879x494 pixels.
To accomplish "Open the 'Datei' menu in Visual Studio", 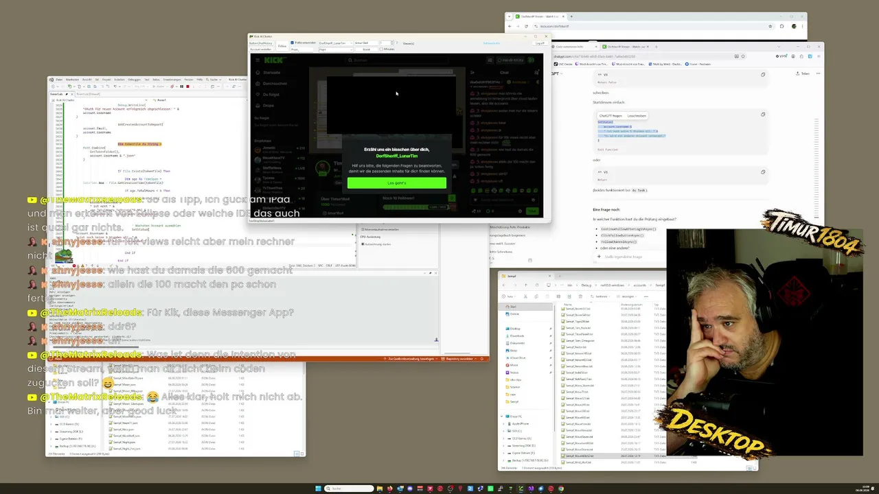I will (x=59, y=80).
